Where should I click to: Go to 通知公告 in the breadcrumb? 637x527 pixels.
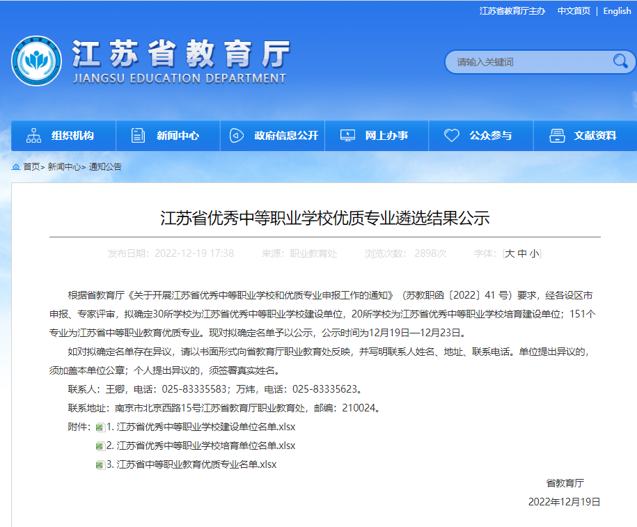click(x=105, y=166)
